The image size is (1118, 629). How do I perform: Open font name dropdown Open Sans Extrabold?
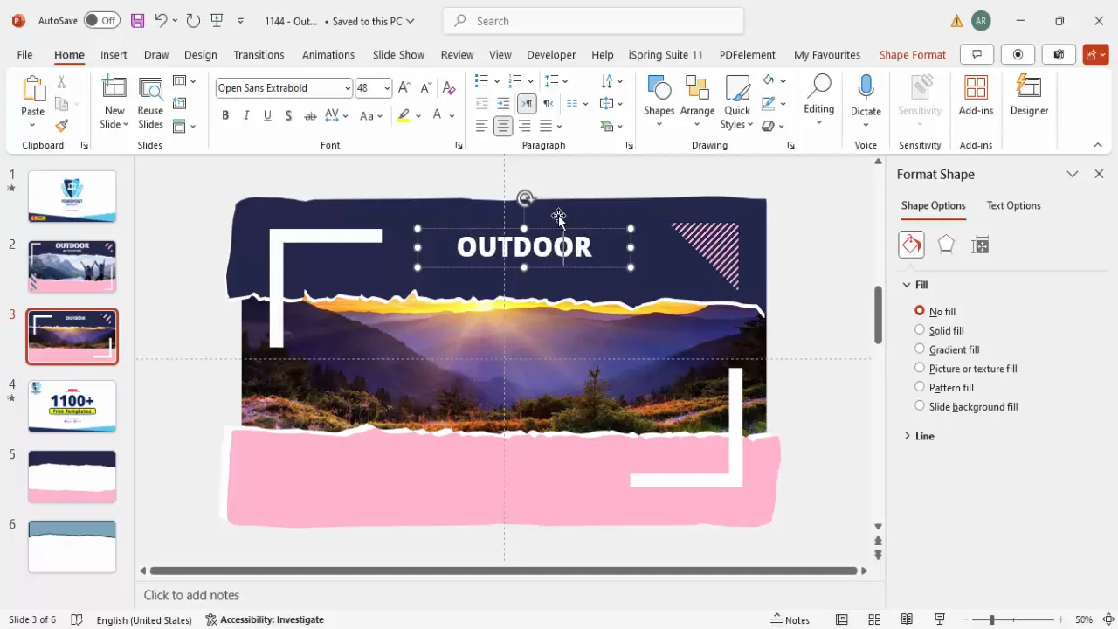tap(348, 88)
